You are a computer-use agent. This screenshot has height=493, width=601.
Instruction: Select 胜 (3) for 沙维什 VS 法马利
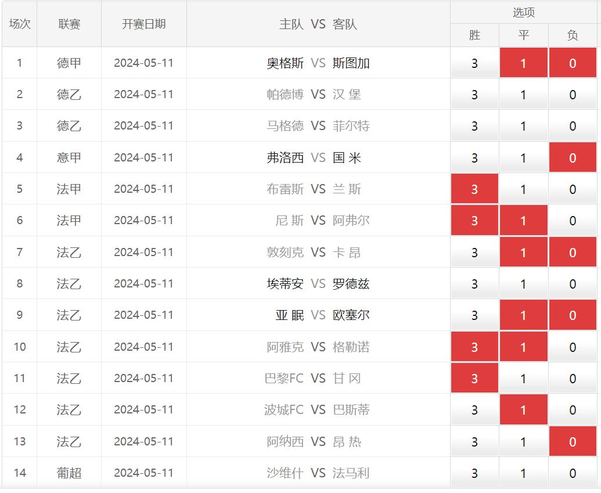pyautogui.click(x=474, y=473)
